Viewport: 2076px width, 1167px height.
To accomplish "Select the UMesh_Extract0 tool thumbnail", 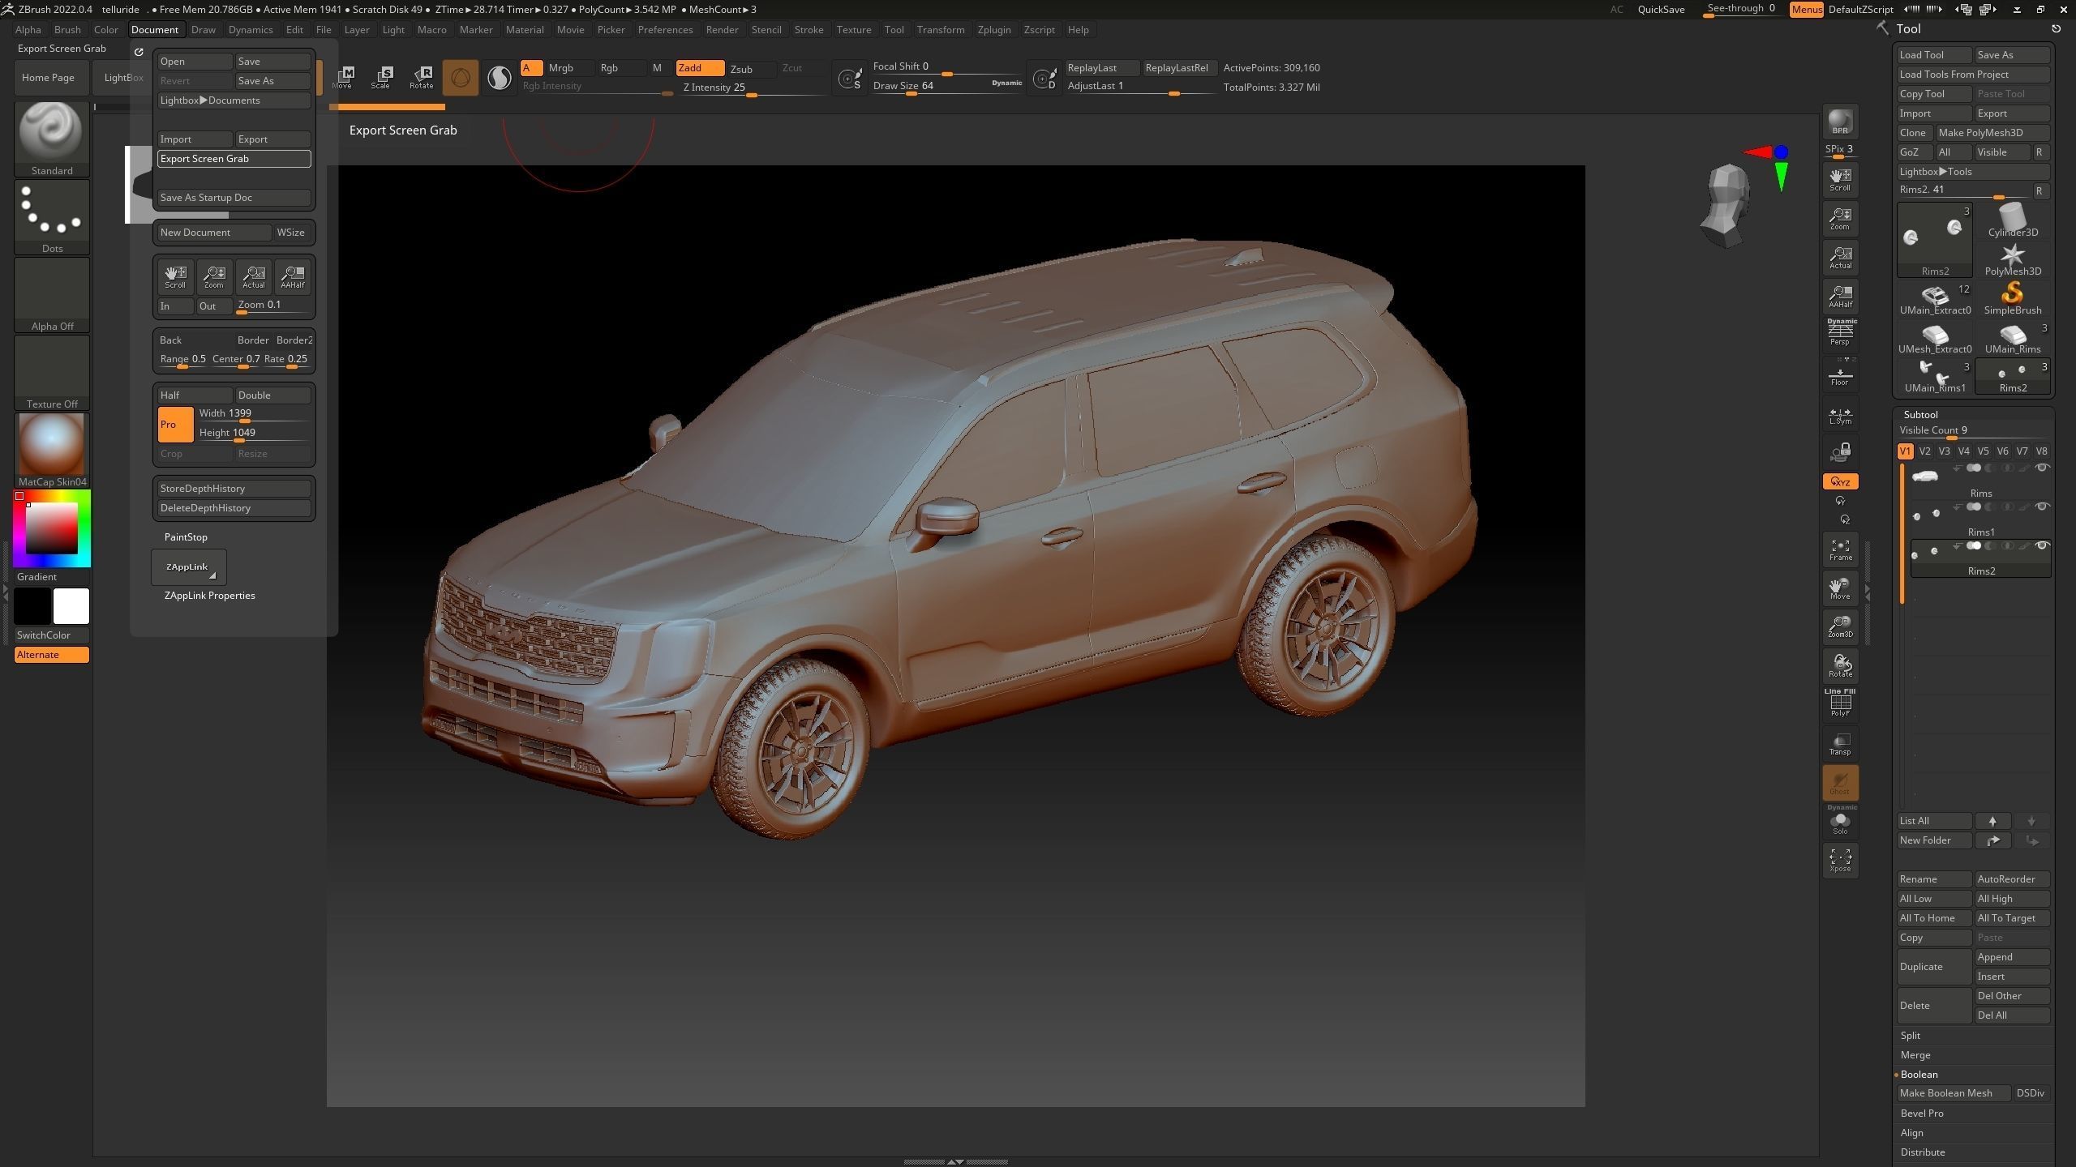I will click(1935, 337).
